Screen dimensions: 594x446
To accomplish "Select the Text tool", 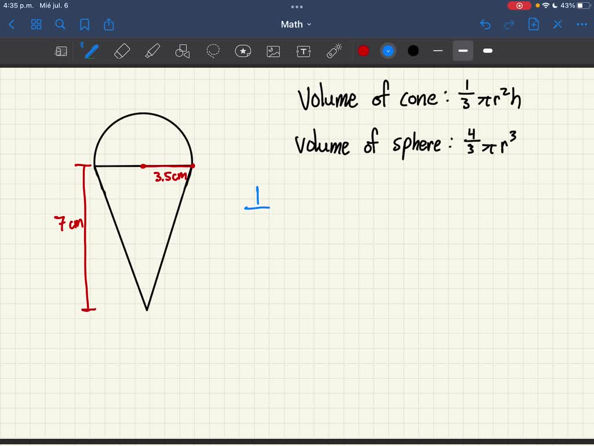I will tap(303, 51).
